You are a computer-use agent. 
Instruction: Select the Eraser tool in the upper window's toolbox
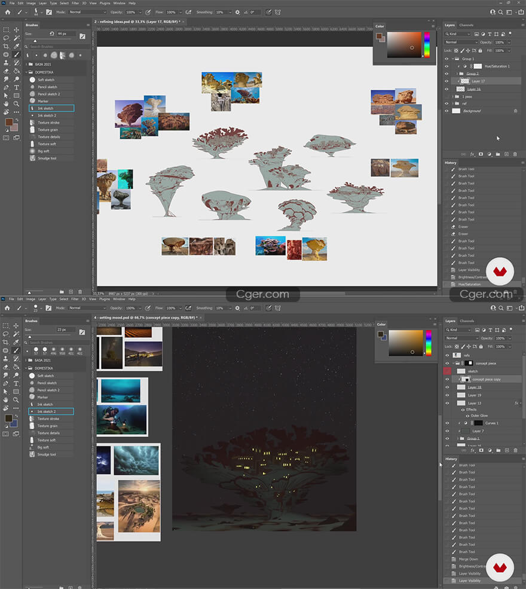coord(5,71)
